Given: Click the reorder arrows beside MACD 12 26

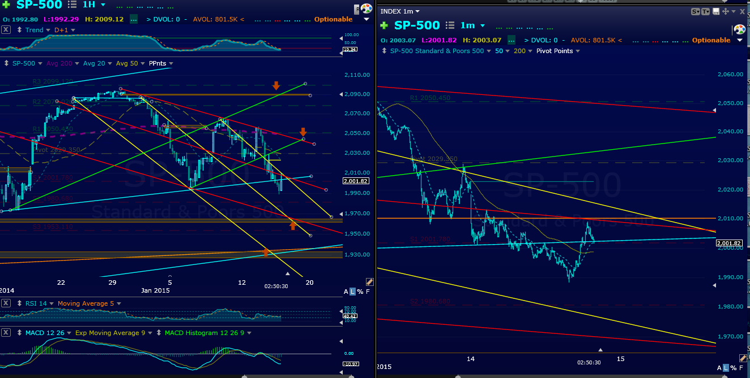Looking at the screenshot, I should click(x=18, y=333).
